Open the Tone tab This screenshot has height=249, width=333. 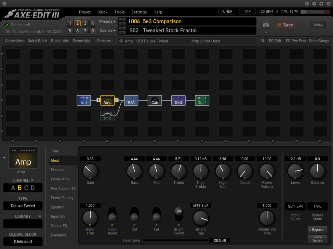pyautogui.click(x=55, y=151)
